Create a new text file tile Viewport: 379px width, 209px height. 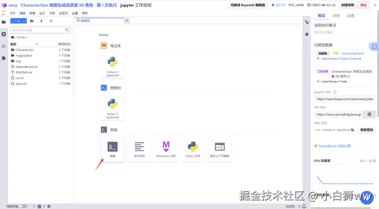139,150
